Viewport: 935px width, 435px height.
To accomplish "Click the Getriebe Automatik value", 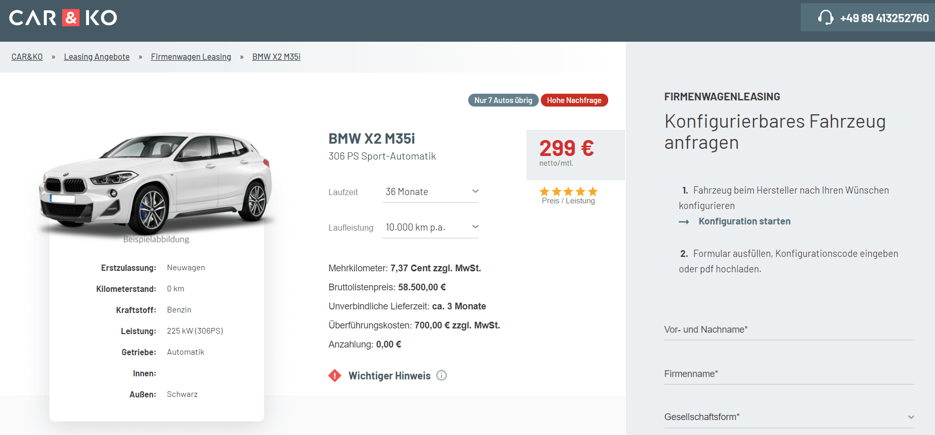I will 186,352.
